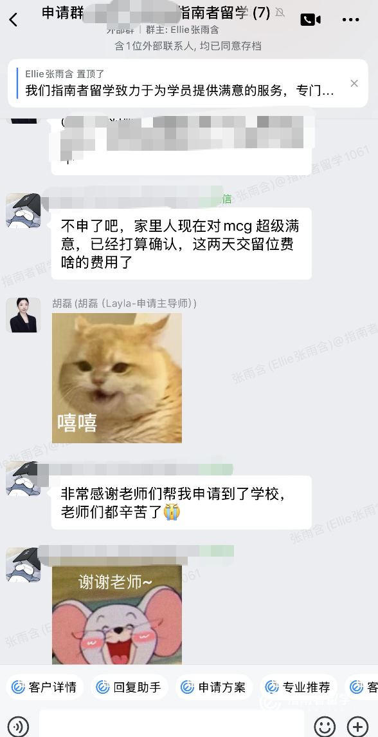Open 回复助手 quick action

click(x=129, y=687)
